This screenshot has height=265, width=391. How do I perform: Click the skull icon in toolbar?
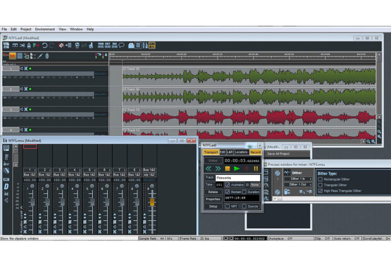[x=77, y=45]
